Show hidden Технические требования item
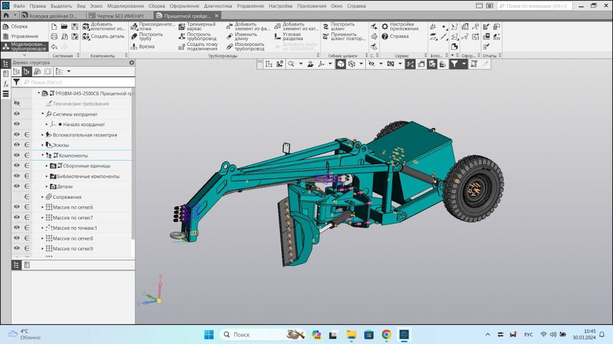Image resolution: width=613 pixels, height=344 pixels. click(x=17, y=104)
